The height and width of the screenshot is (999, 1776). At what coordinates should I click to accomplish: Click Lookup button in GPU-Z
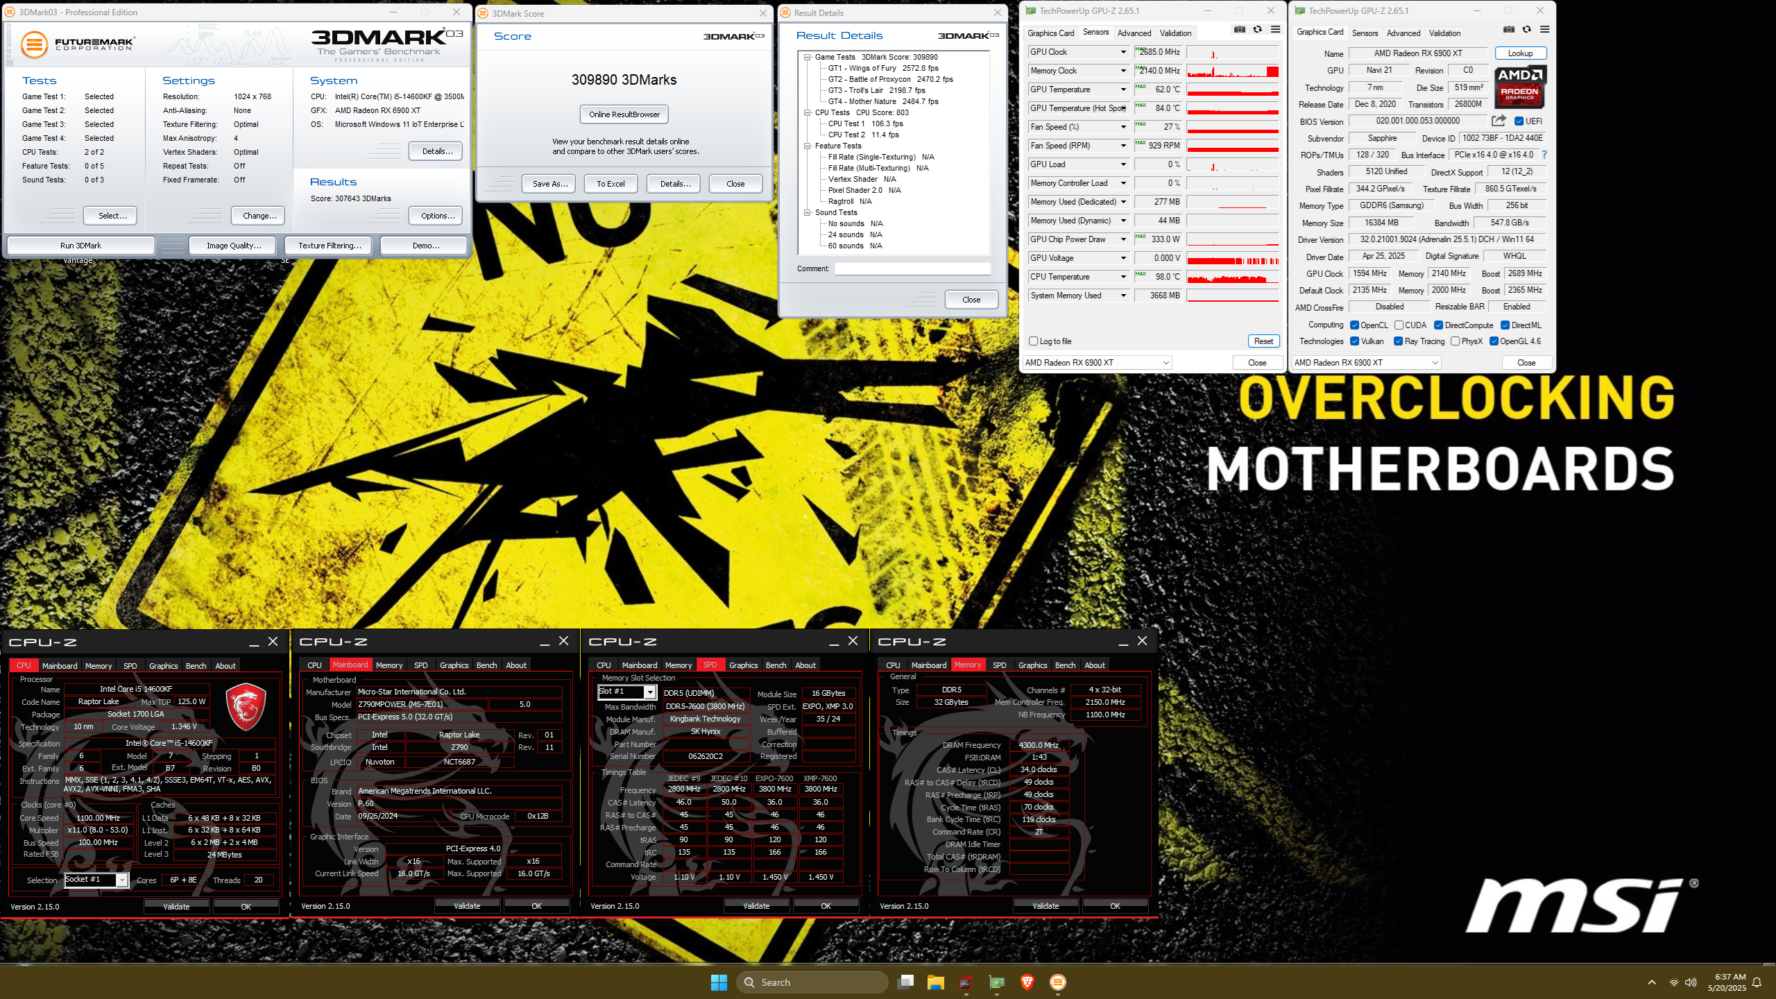pos(1520,53)
